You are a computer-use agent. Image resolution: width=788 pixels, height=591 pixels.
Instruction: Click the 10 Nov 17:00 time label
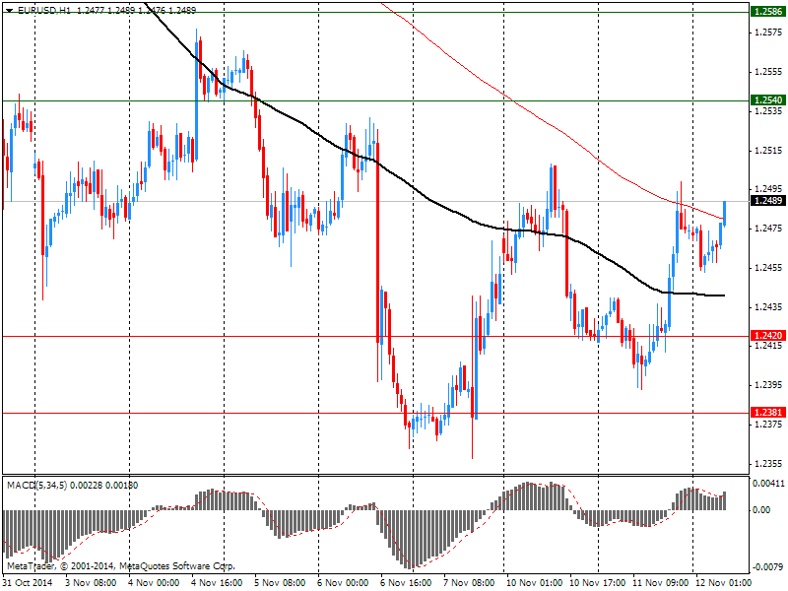[598, 582]
